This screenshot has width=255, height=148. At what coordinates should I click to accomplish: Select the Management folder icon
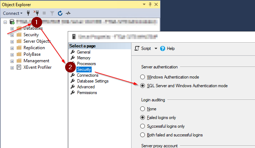pyautogui.click(x=19, y=60)
